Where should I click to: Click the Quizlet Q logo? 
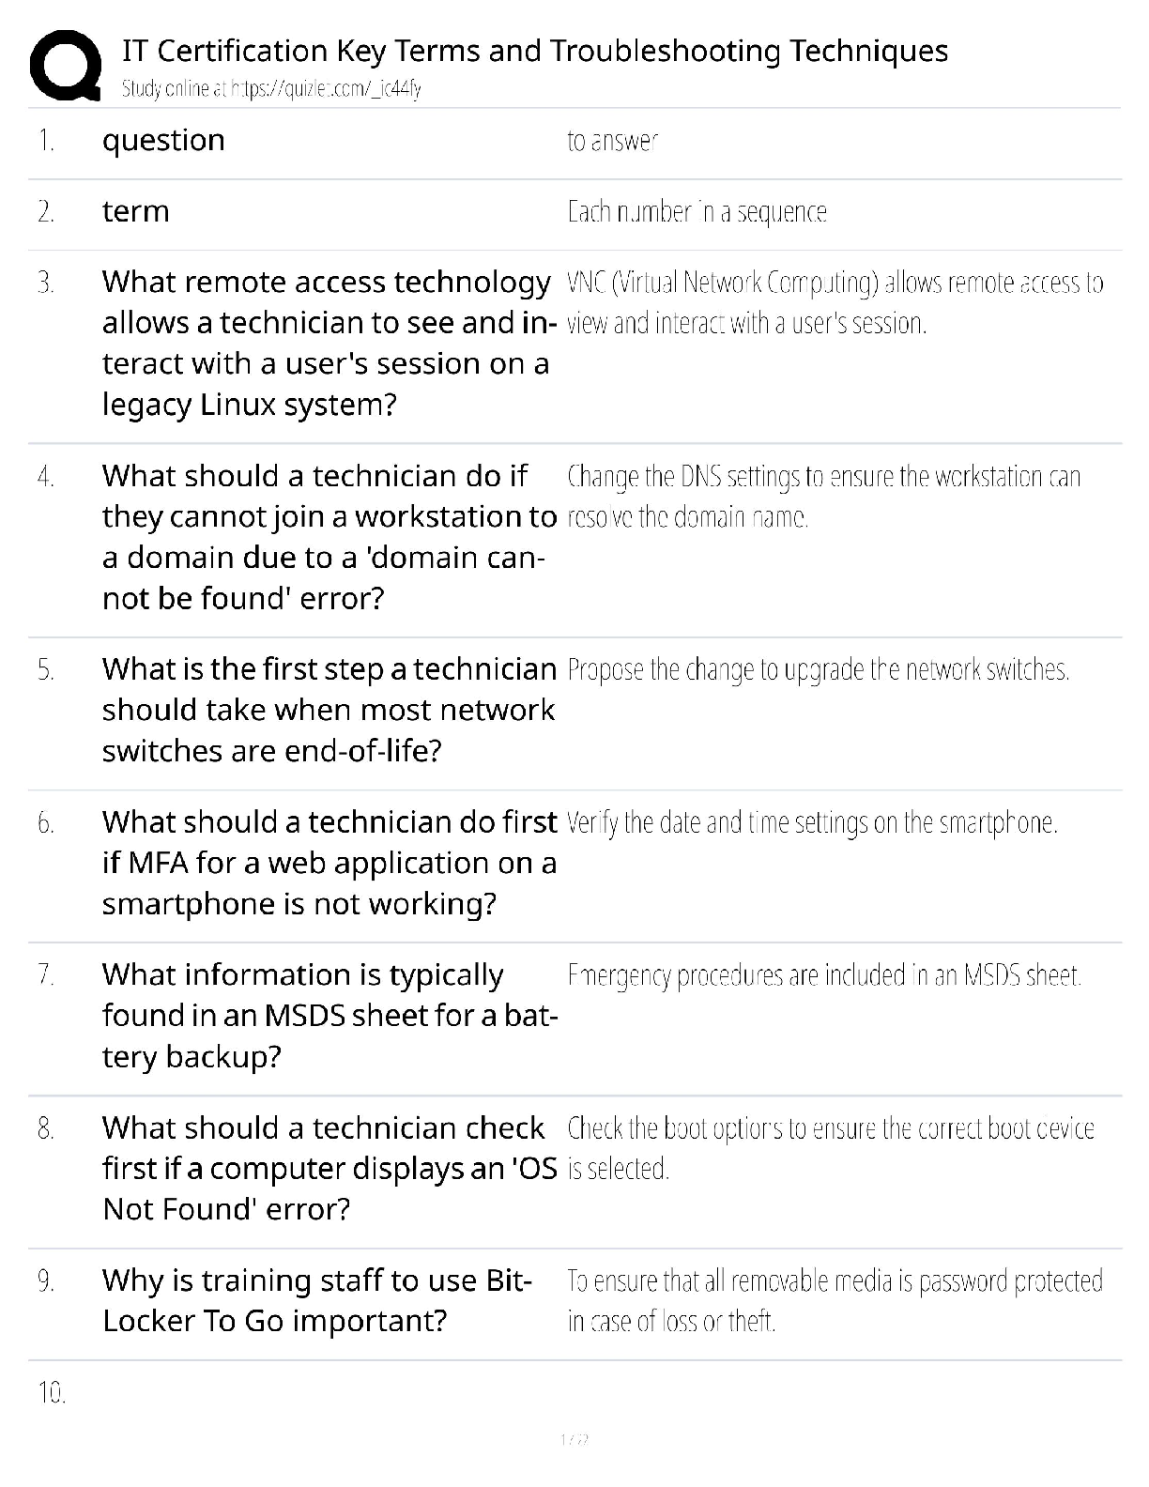tap(66, 65)
